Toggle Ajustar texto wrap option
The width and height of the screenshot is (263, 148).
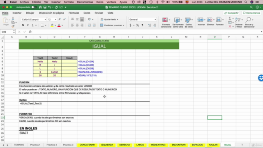109,19
